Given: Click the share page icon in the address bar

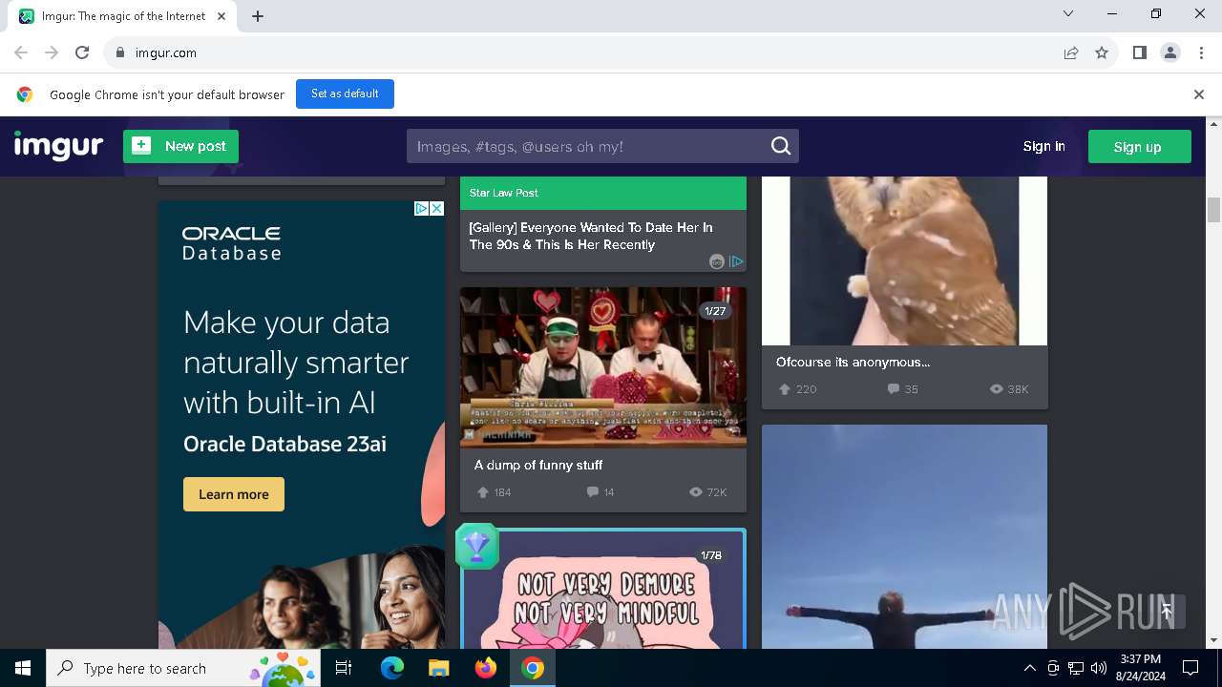Looking at the screenshot, I should tap(1071, 52).
